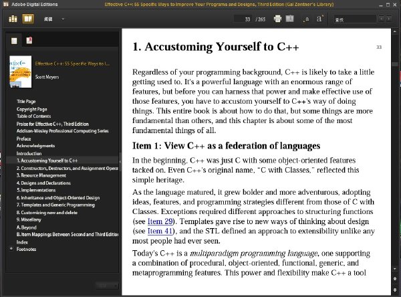
Task: Follow the Item 29 link
Action: tap(160, 221)
